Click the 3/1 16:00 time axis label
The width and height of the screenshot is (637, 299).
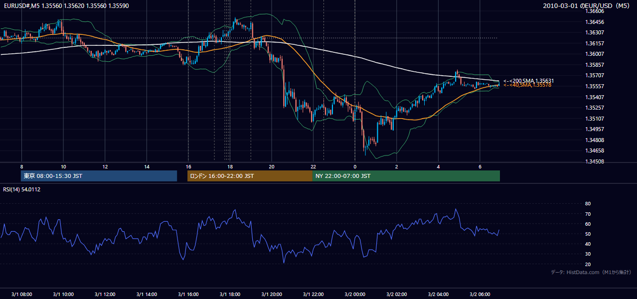[188, 295]
